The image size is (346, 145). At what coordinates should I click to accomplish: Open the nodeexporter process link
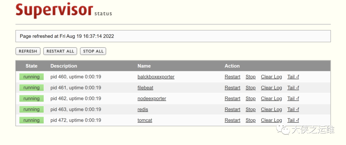[152, 99]
